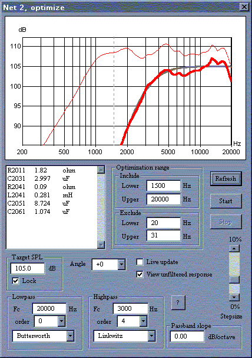Open the Butterworth filter type dropdown

(70, 336)
